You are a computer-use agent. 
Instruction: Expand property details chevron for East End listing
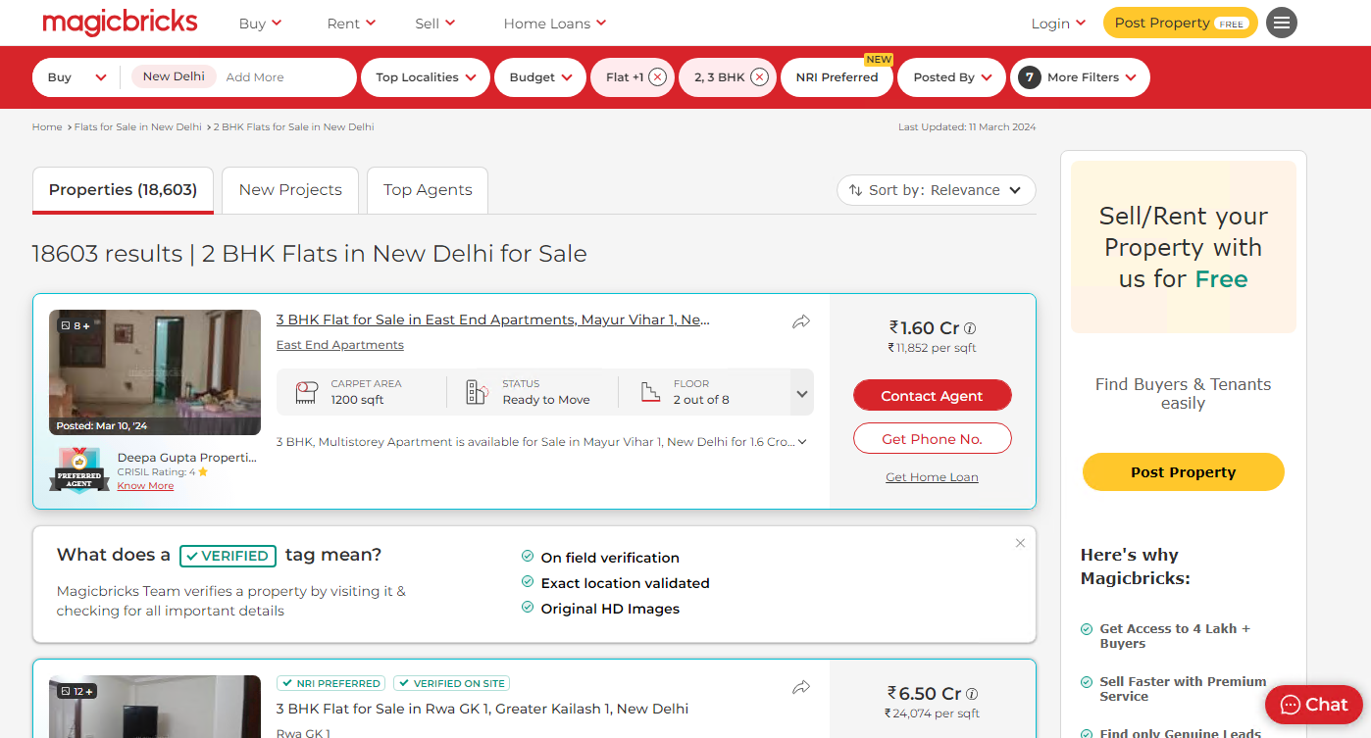click(802, 394)
